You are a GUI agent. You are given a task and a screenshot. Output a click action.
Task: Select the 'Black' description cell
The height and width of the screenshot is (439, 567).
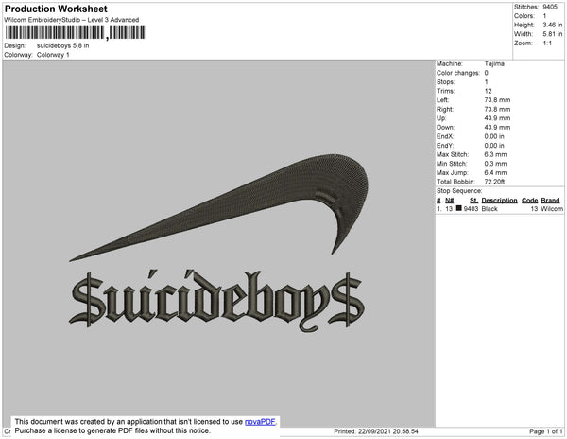tap(490, 209)
